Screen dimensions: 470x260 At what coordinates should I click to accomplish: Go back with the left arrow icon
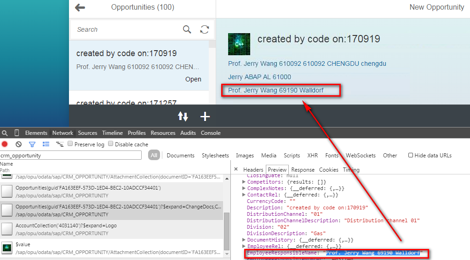[80, 7]
